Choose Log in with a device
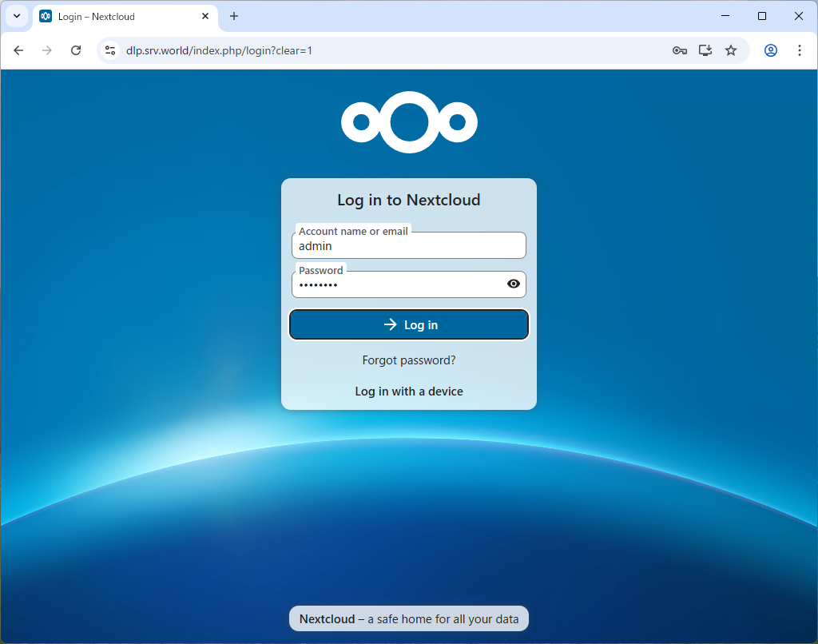The height and width of the screenshot is (644, 818). click(409, 392)
